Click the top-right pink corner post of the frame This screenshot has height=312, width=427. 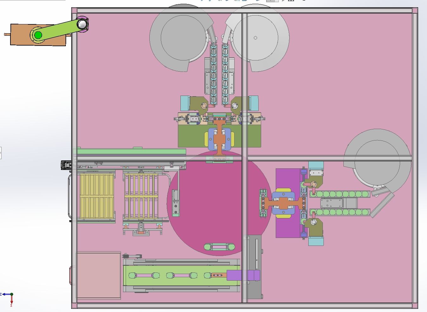415,10
